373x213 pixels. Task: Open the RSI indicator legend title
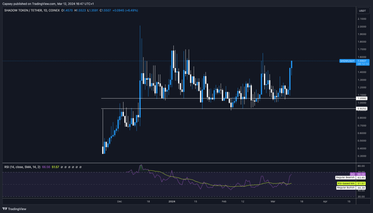click(x=21, y=167)
